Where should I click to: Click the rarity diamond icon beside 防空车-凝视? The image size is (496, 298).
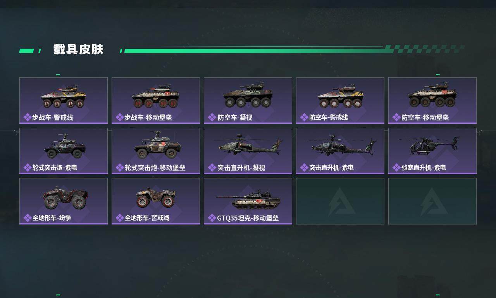pyautogui.click(x=212, y=117)
